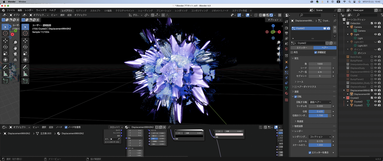The height and width of the screenshot is (161, 383).
Task: Hide the Camera collection with eye icon
Action: [x=375, y=27]
